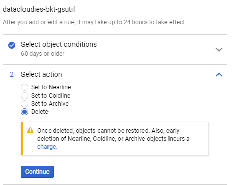Click the step number 2 indicator
Viewport: 242px width, 185px height.
tap(12, 74)
